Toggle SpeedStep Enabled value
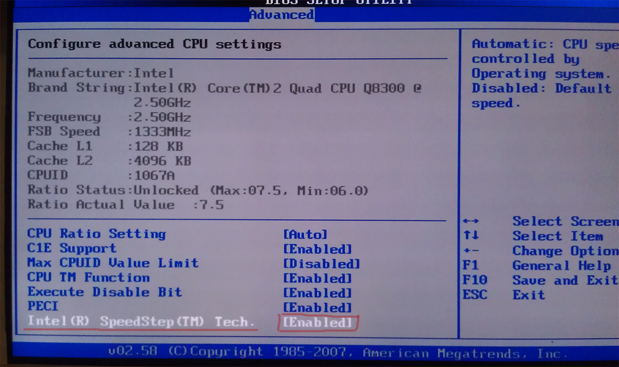 [317, 323]
